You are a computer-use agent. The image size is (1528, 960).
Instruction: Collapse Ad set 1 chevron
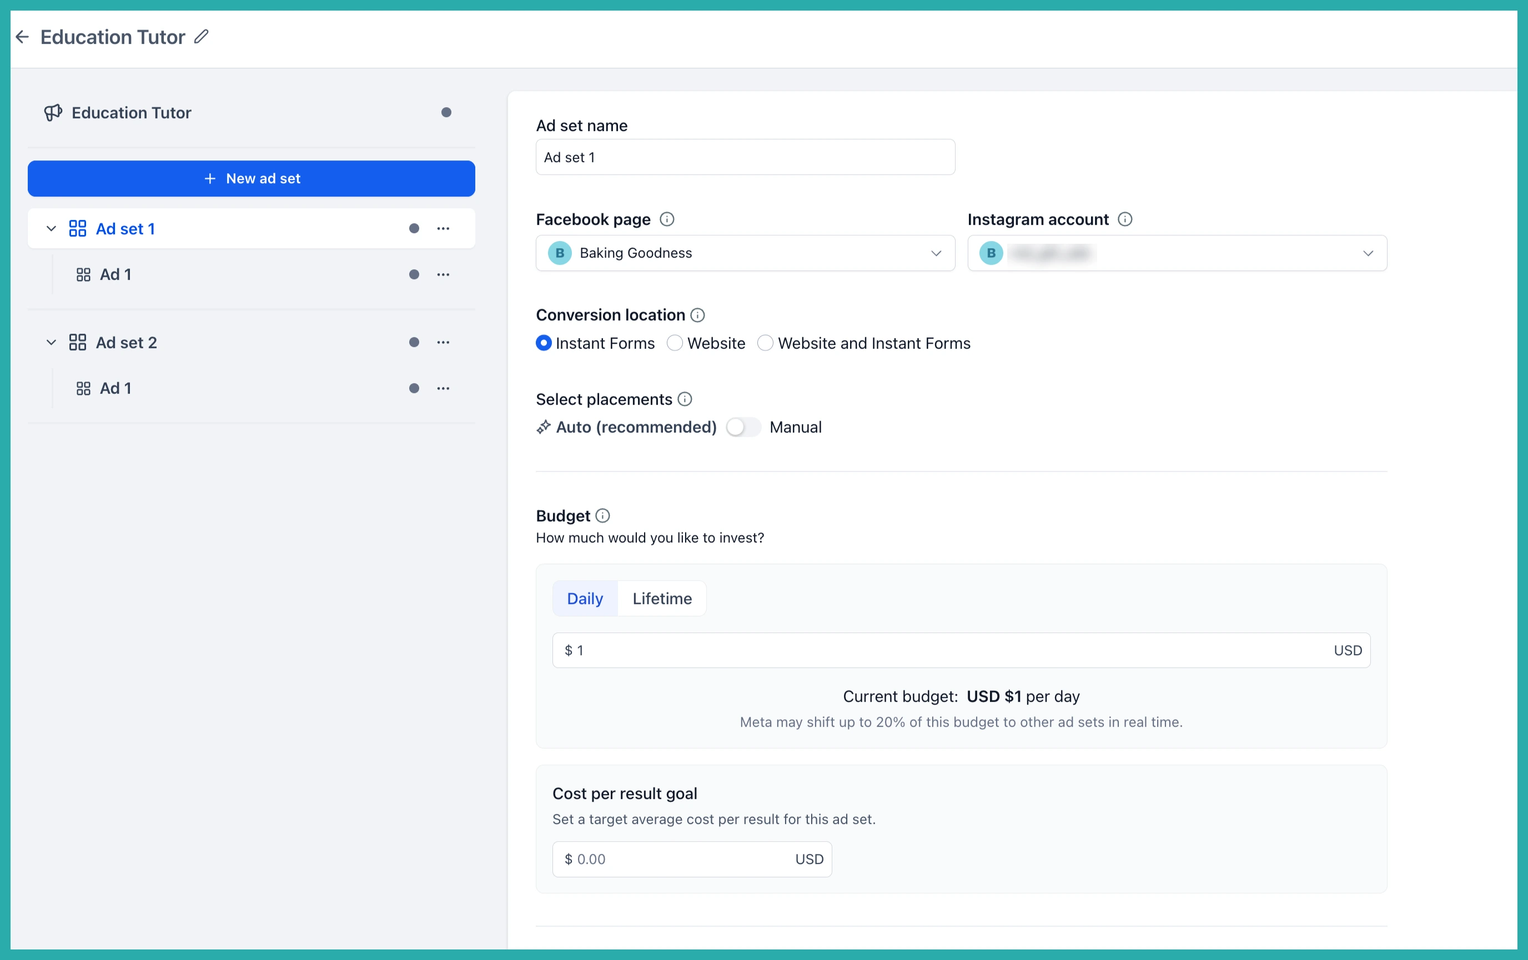52,228
